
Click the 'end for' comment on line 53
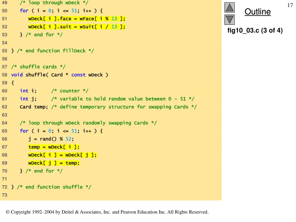pyautogui.click(x=44, y=35)
